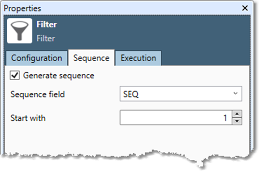Viewport: 259px width, 172px height.
Task: Uncheck the Generate sequence checkbox
Action: point(14,75)
